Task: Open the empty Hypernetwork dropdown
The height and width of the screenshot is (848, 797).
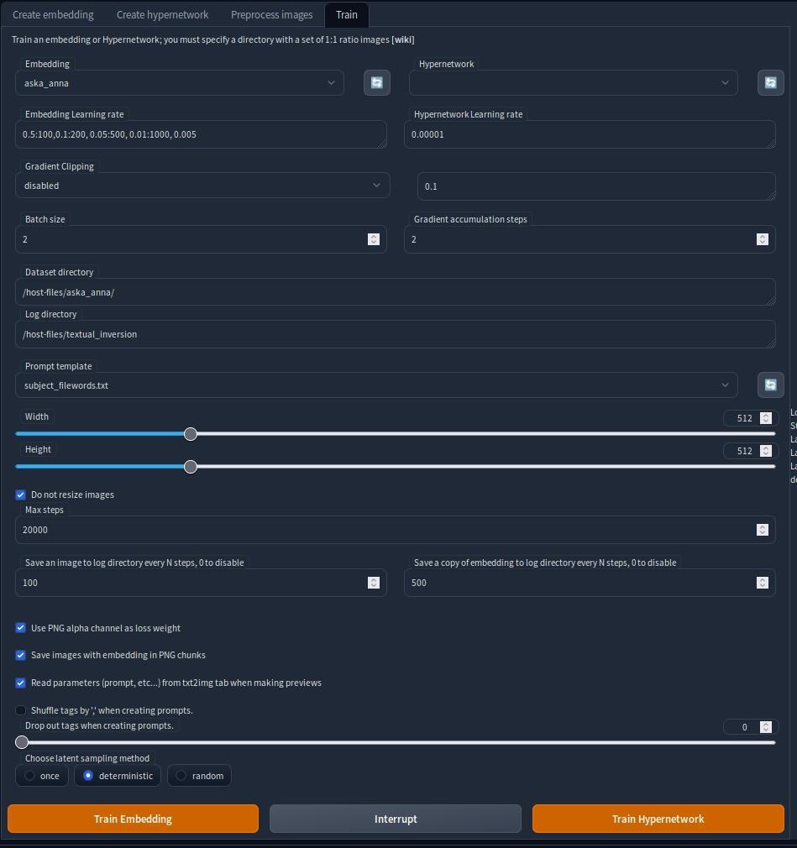Action: (574, 83)
